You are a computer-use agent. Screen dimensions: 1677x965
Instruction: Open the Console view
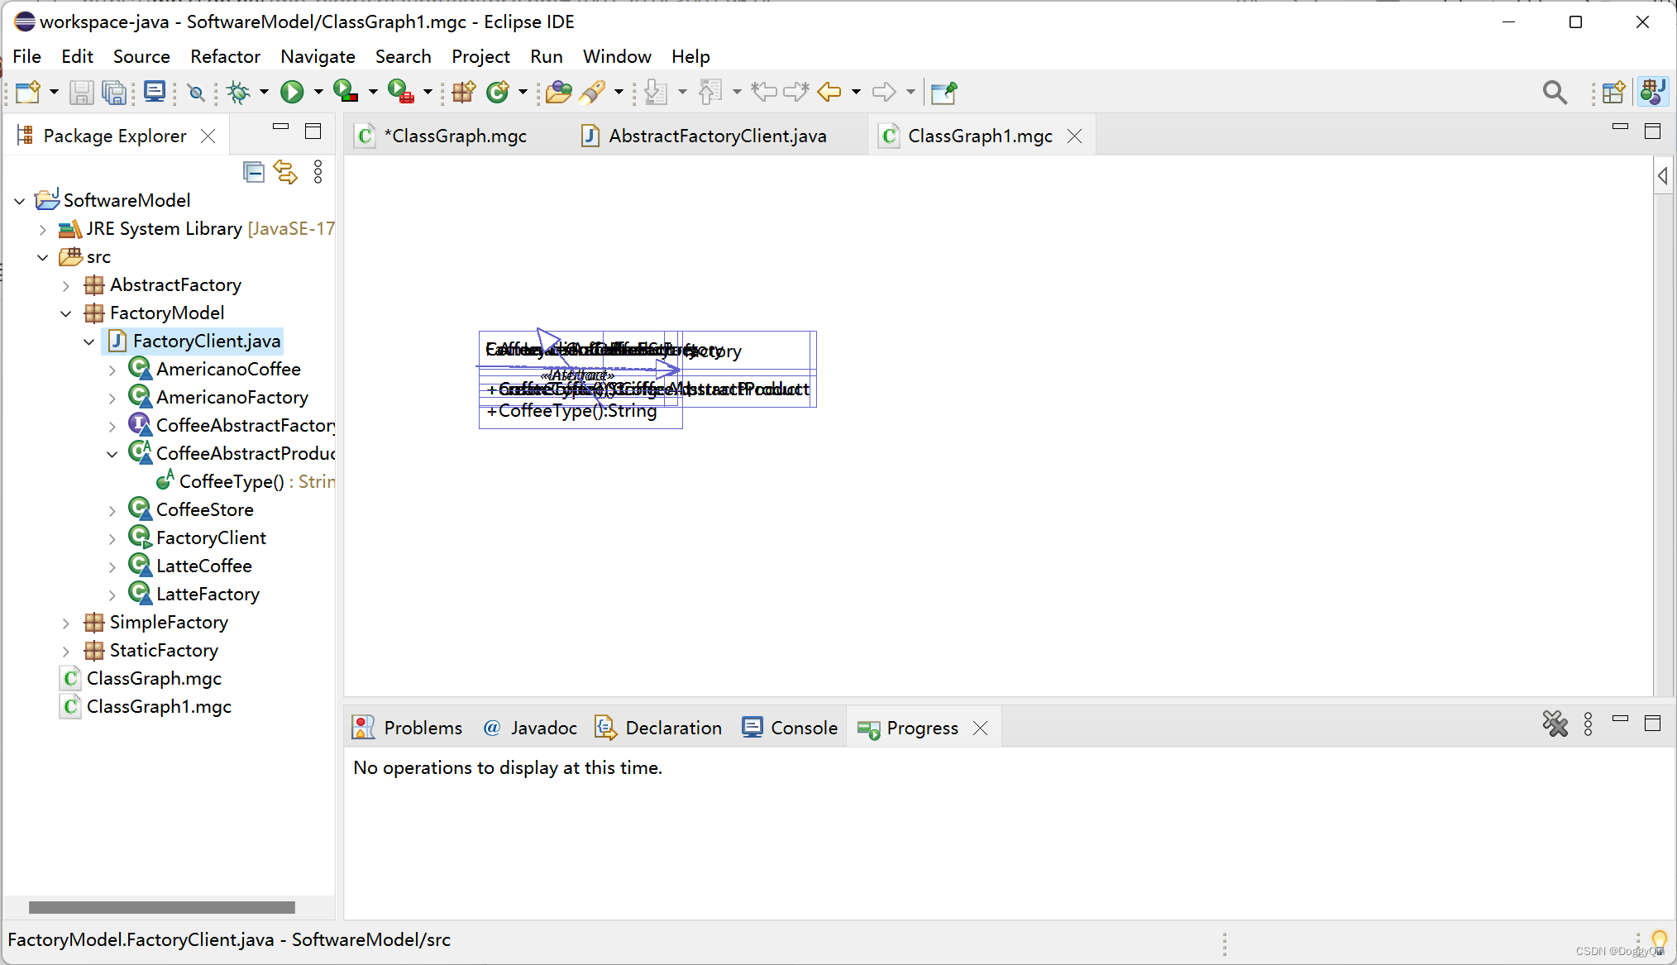(790, 728)
